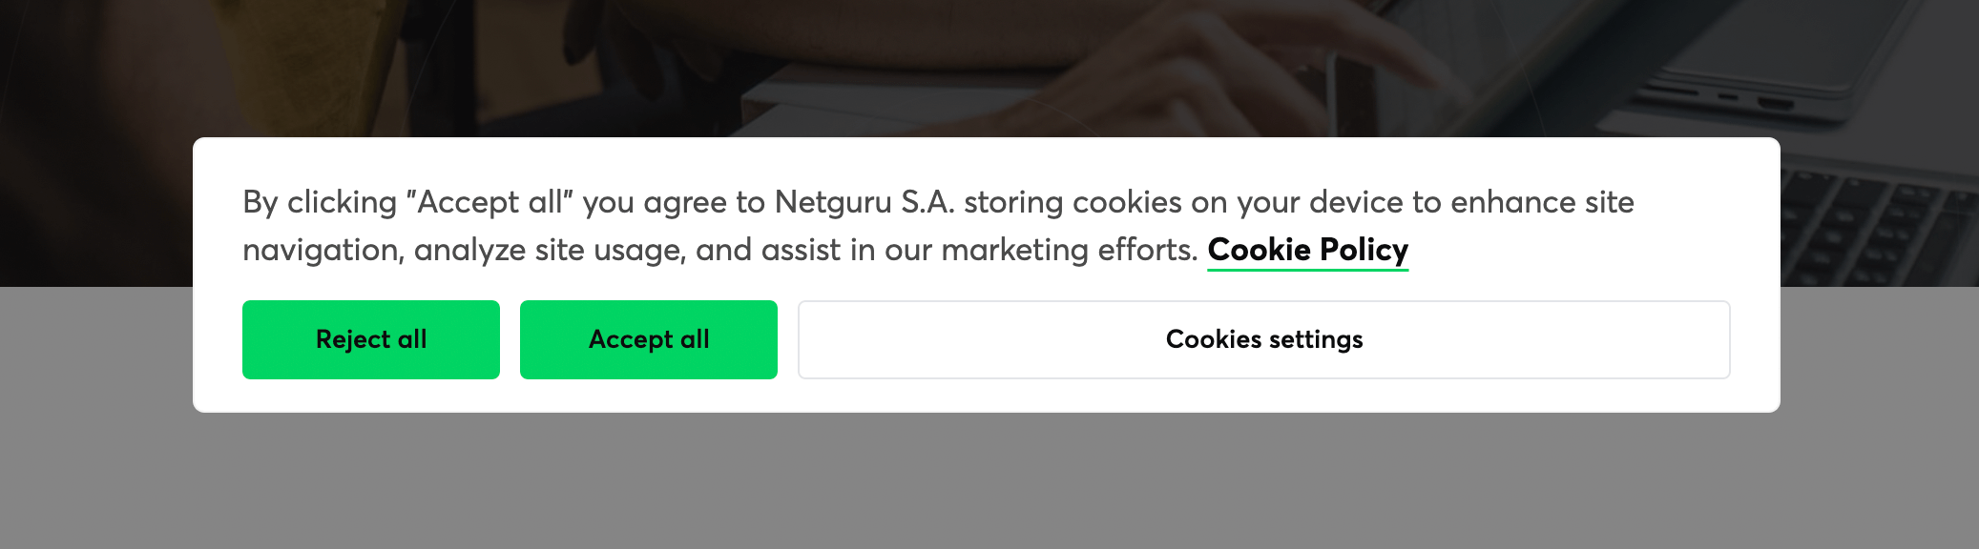Screen dimensions: 1979x549
Task: Click the words "marketing efforts" in the banner
Action: point(1069,250)
